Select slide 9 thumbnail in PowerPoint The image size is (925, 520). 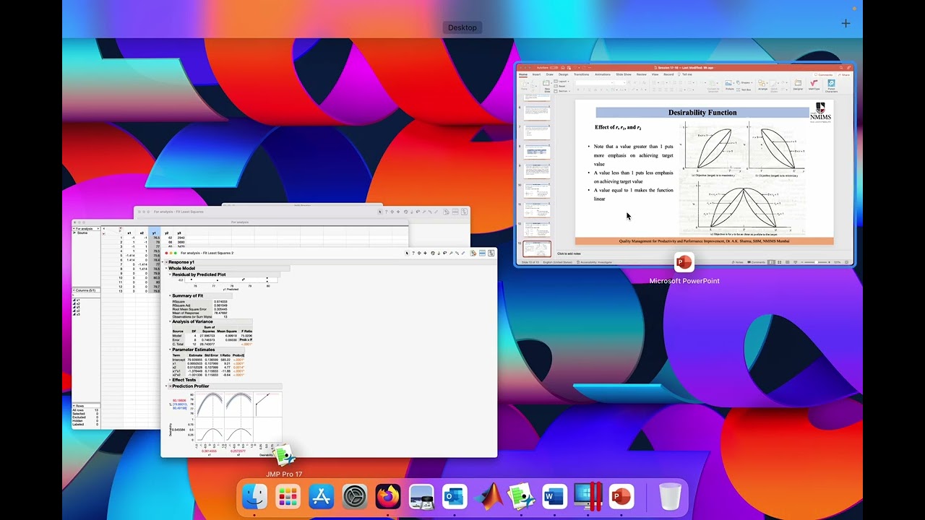(537, 172)
